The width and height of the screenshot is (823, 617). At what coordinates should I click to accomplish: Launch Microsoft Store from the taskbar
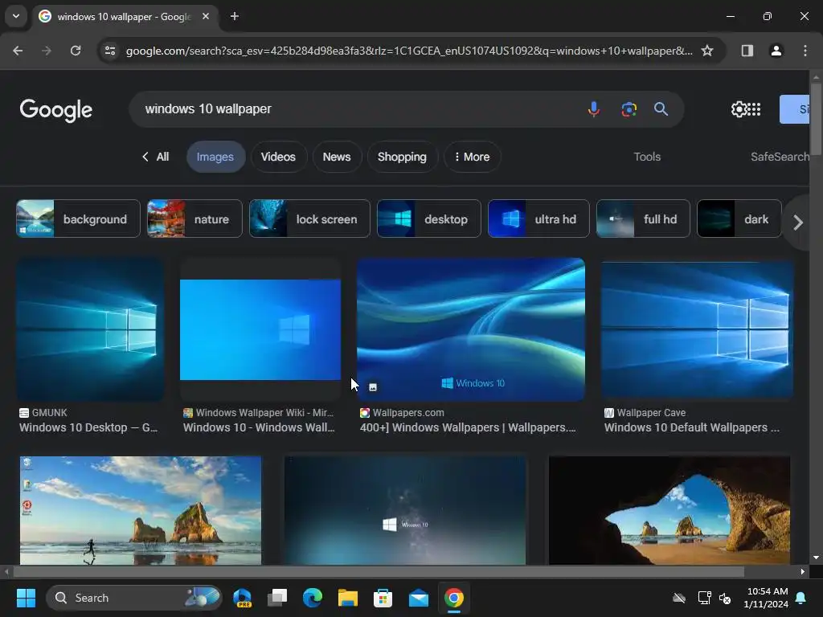[383, 598]
